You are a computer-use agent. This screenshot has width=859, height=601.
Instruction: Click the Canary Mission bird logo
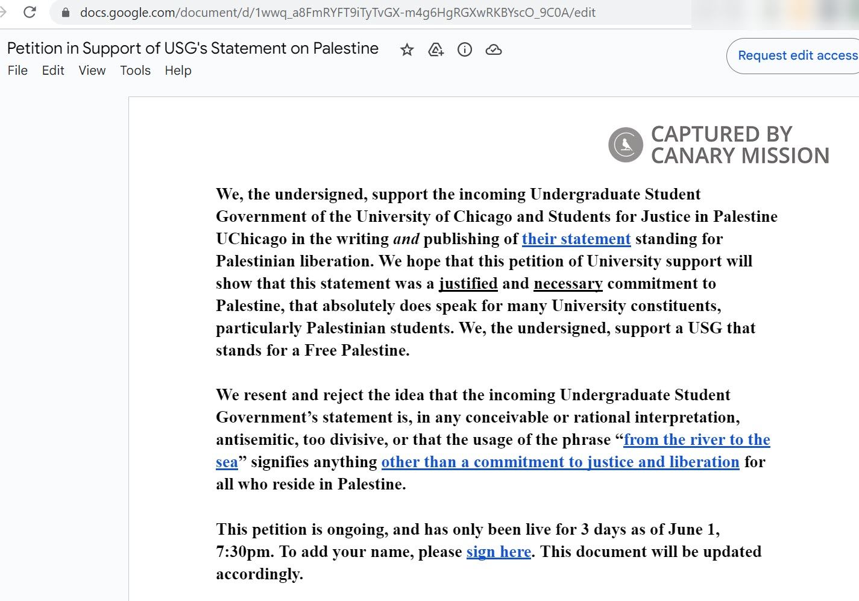point(626,145)
